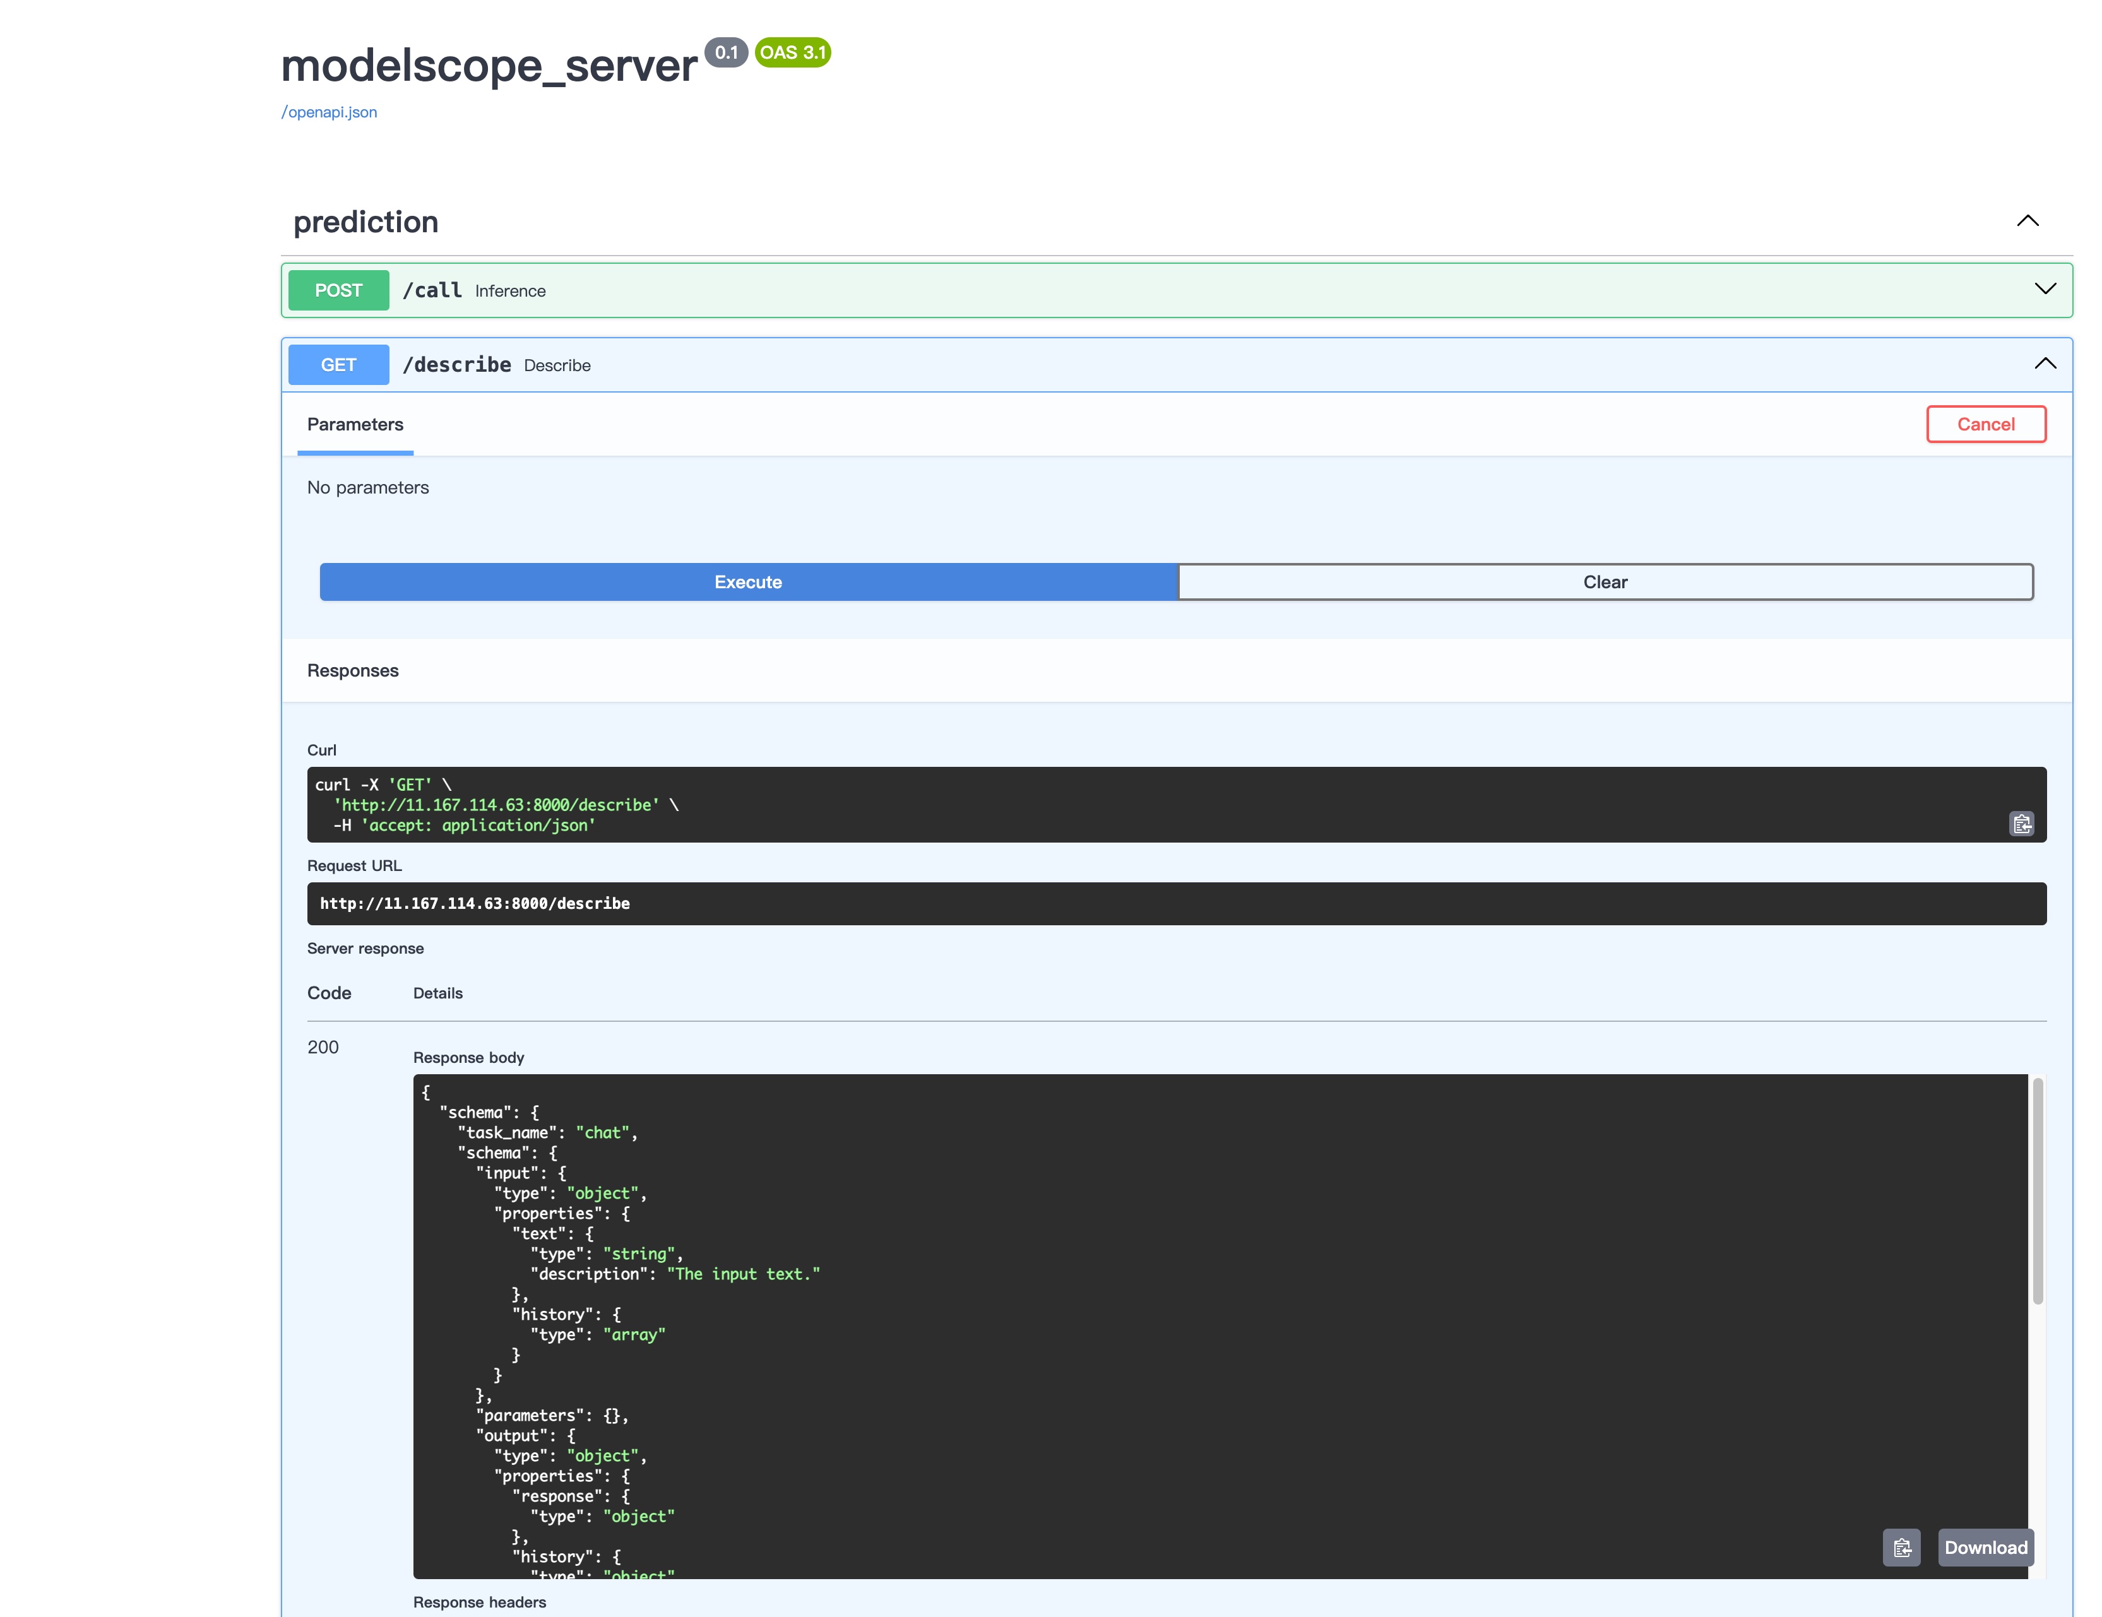Click the OAS 3.1 version badge
The width and height of the screenshot is (2102, 1617).
pyautogui.click(x=793, y=52)
